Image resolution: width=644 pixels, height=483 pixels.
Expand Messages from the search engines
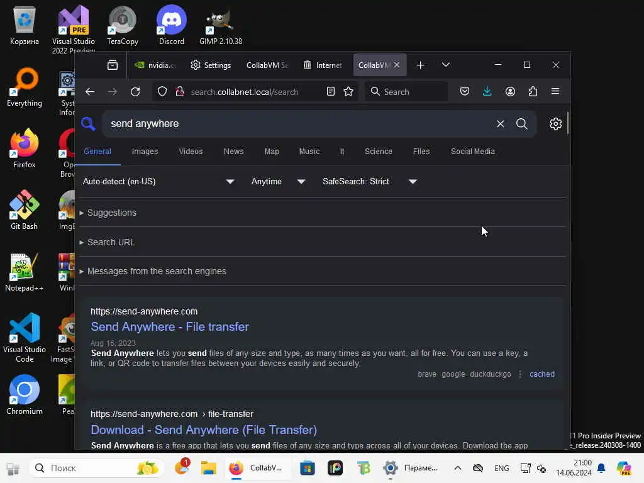[153, 271]
